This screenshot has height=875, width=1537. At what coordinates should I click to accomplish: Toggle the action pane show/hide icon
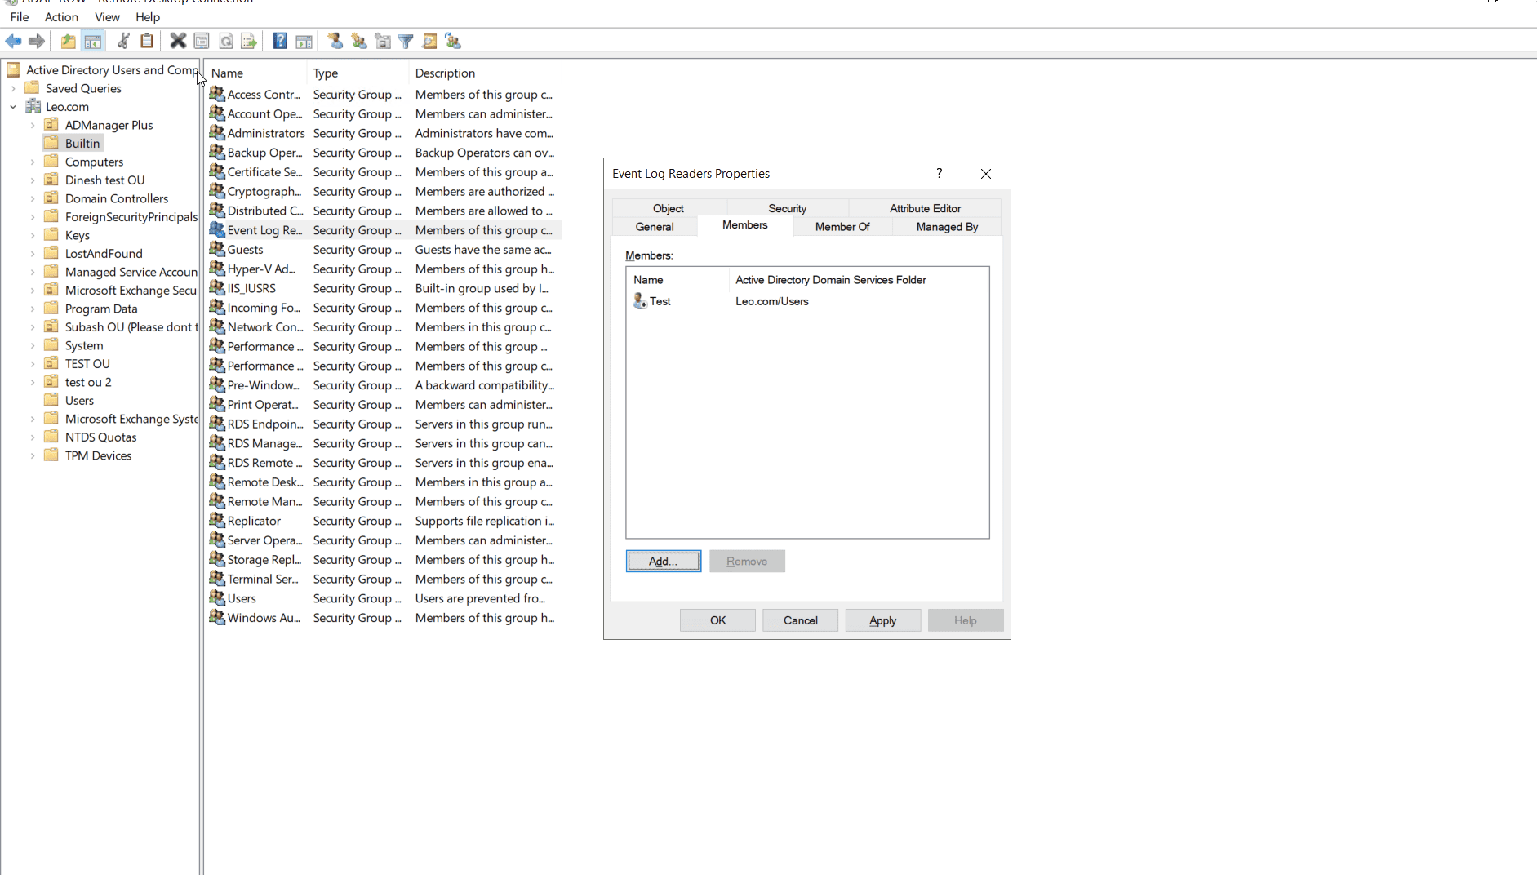[x=304, y=41]
